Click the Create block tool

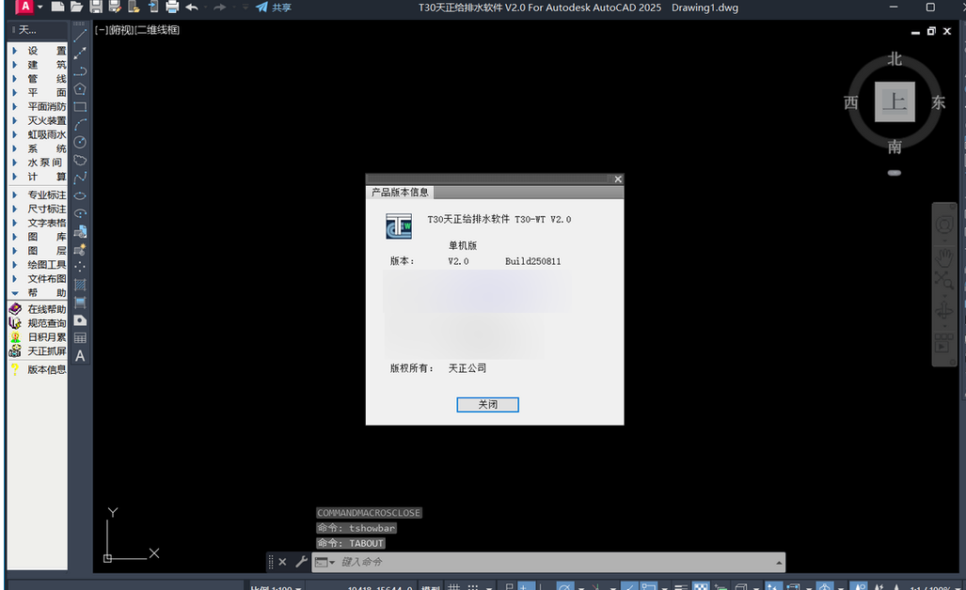(x=80, y=250)
